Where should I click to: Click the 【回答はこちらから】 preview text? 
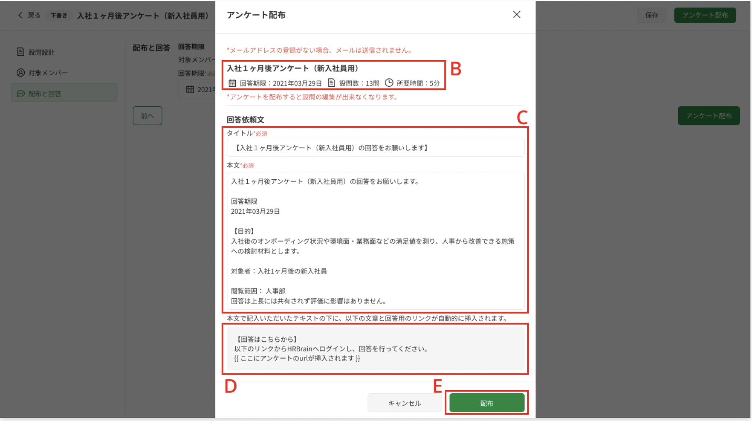tap(267, 339)
